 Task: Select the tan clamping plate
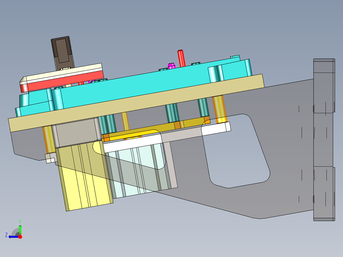[143, 105]
